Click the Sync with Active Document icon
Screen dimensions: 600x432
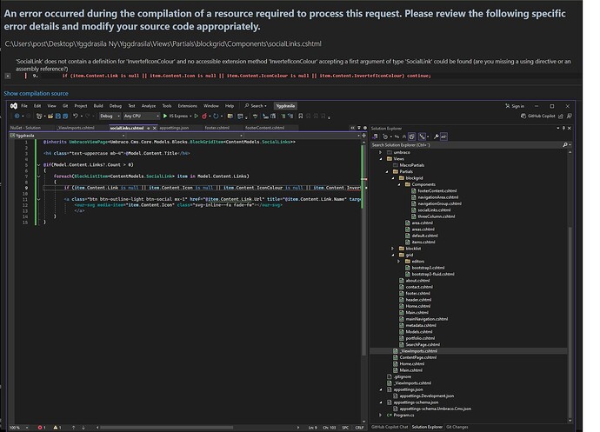397,136
